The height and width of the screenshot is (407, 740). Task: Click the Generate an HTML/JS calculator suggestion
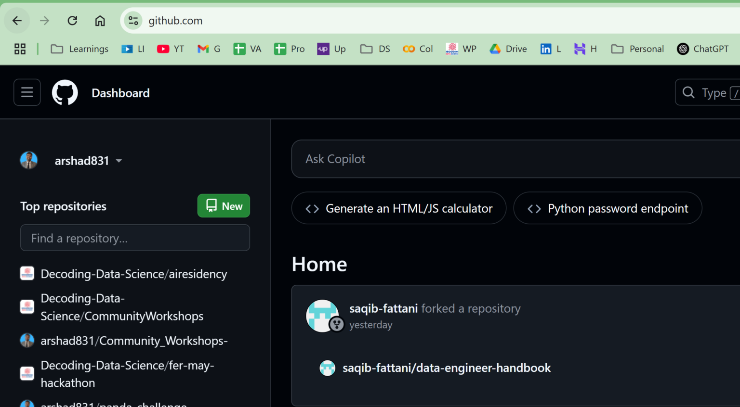(x=399, y=208)
